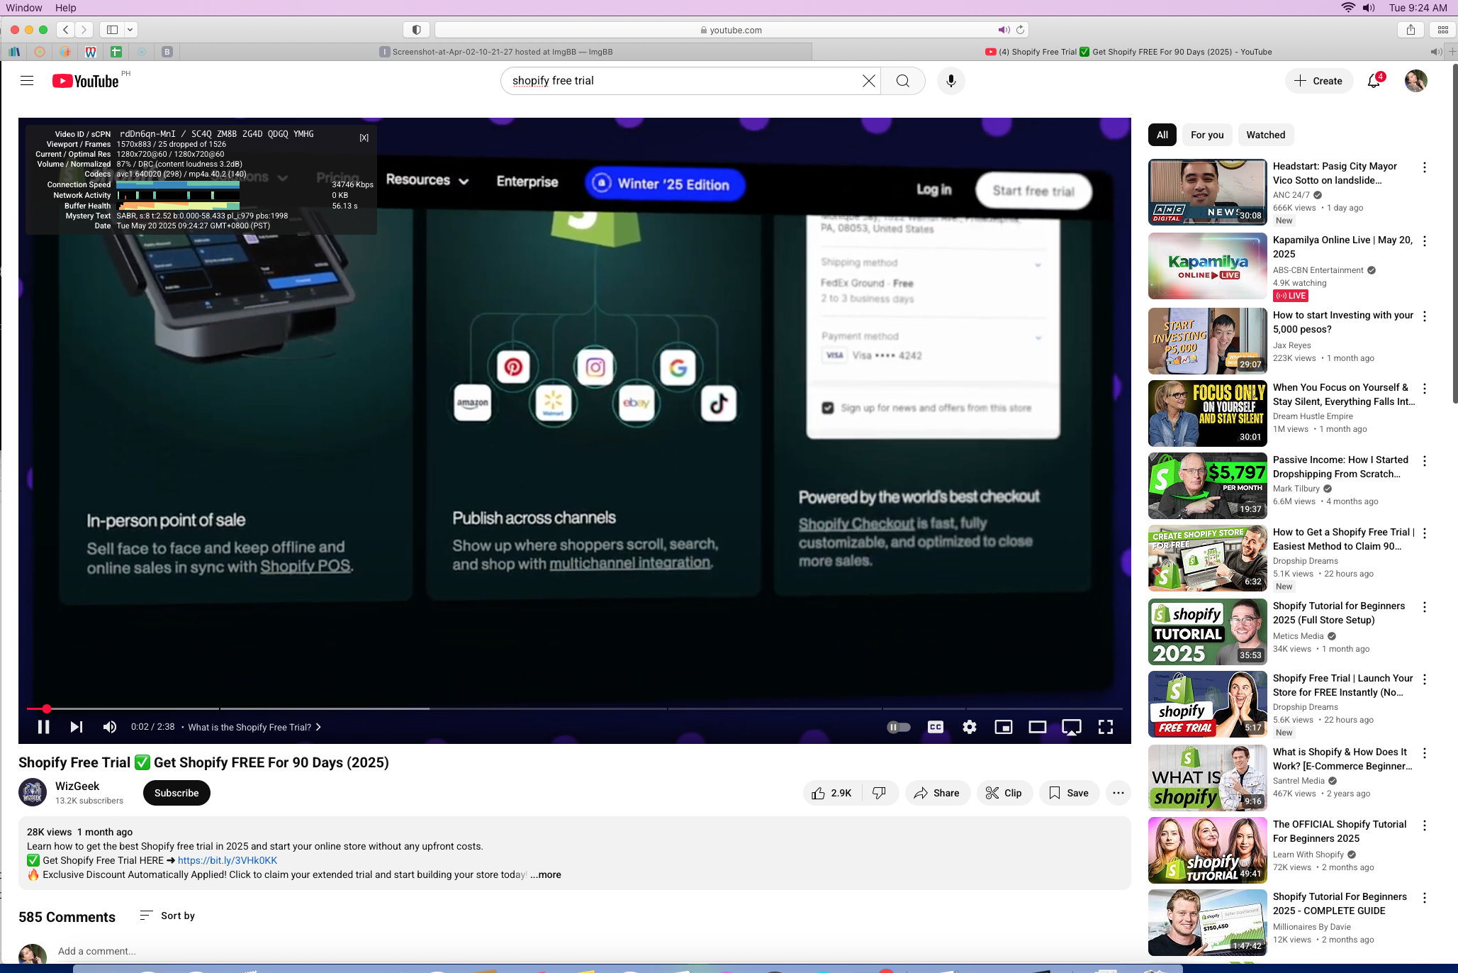Screen dimensions: 1458x973
Task: Open the Window menu in the menu bar
Action: 24,8
